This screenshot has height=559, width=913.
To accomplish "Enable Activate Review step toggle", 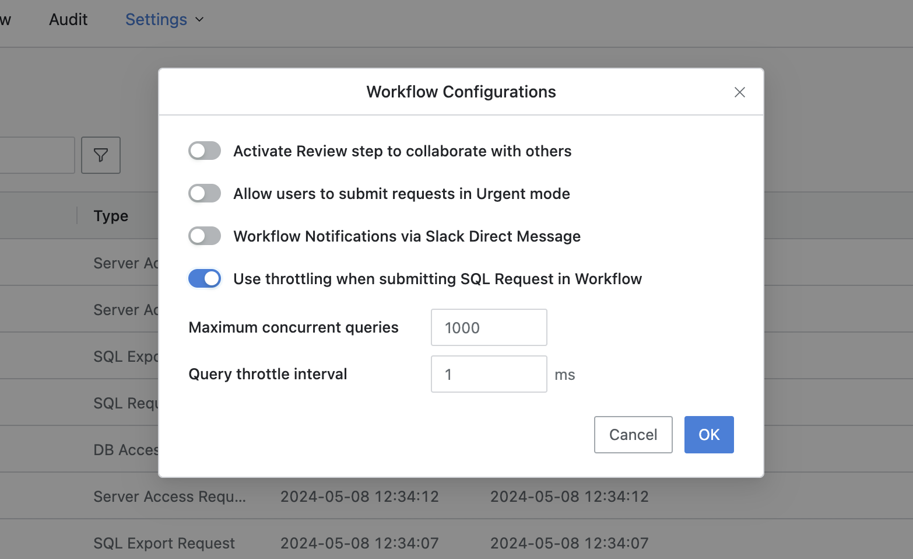I will pyautogui.click(x=205, y=151).
